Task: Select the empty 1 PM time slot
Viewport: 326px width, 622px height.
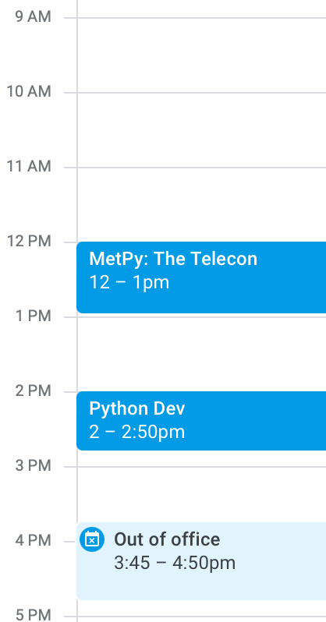Action: [x=201, y=354]
